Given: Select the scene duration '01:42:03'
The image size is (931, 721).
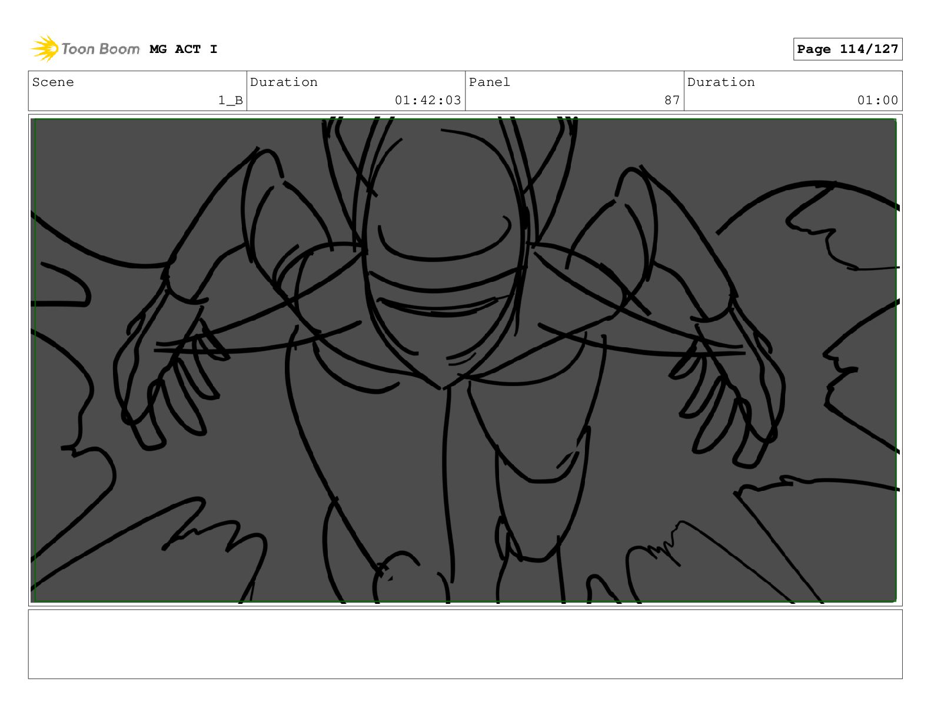Looking at the screenshot, I should coord(428,101).
